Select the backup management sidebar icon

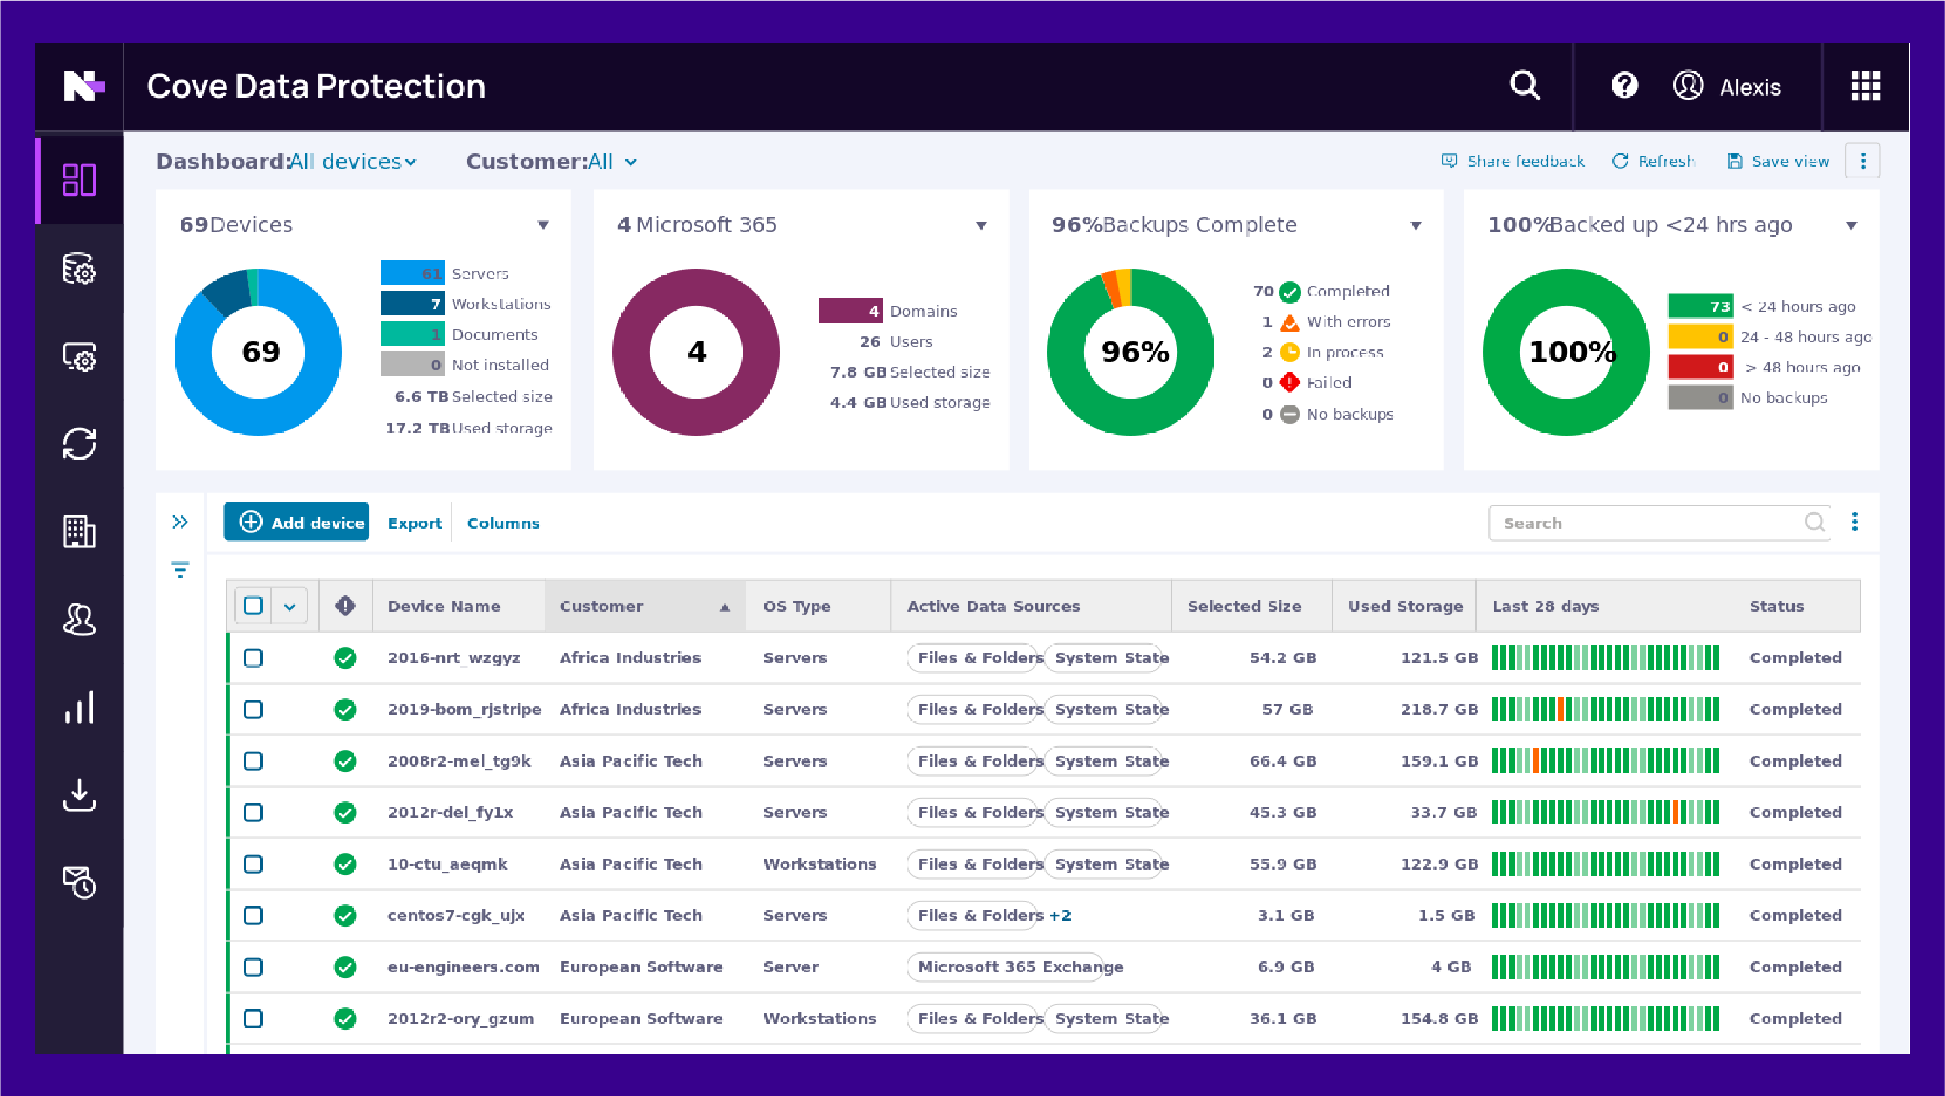(79, 269)
